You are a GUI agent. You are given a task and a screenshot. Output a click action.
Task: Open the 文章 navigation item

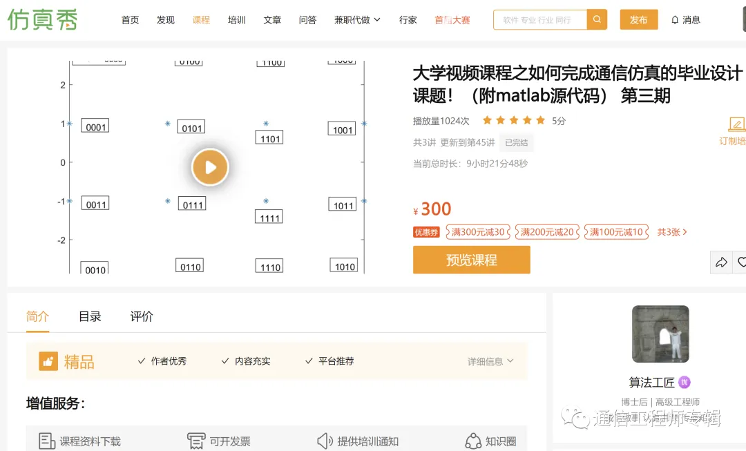click(x=272, y=20)
